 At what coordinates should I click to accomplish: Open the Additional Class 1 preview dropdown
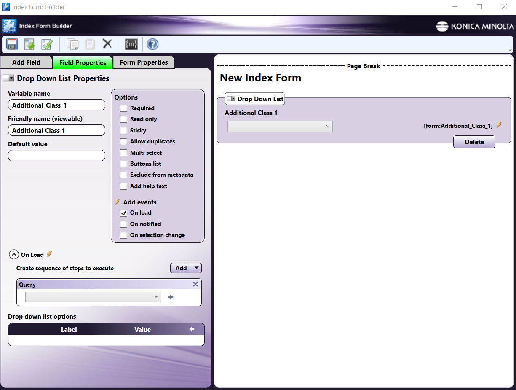point(280,126)
